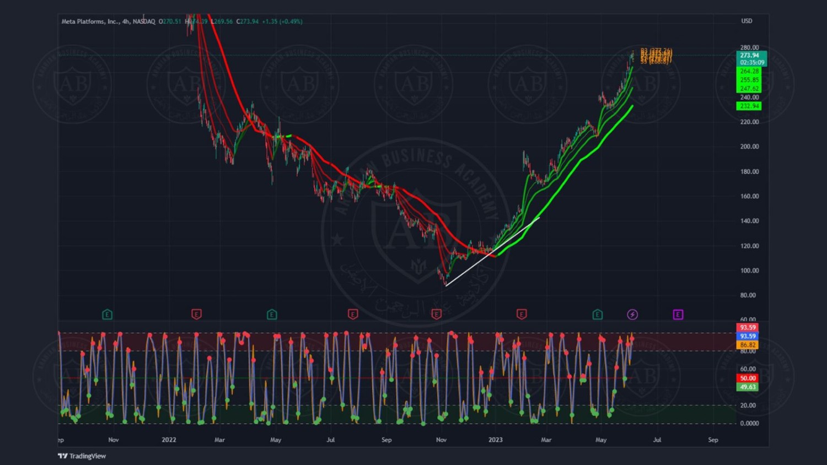This screenshot has width=827, height=465.
Task: Click the 100.00 price axis label
Action: point(749,271)
